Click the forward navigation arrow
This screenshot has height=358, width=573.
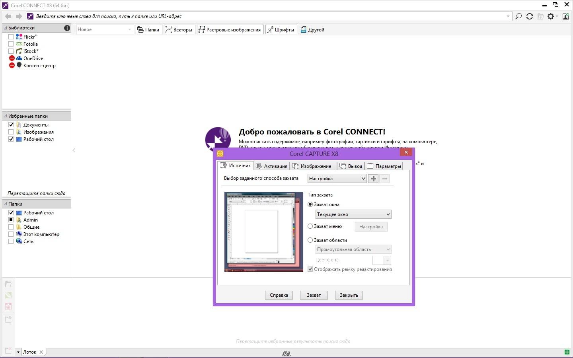point(19,16)
